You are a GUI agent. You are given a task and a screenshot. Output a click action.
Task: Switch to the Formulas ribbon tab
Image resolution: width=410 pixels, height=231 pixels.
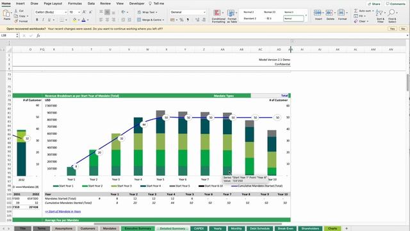pos(75,4)
